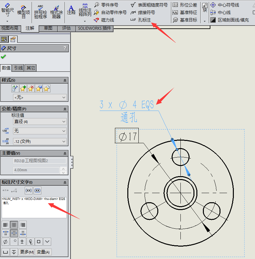This screenshot has width=255, height=259.
Task: Confirm the dimension with the green checkmark
Action: click(3, 57)
